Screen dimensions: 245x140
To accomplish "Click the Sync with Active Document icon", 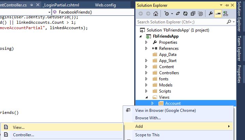I will (x=178, y=14).
